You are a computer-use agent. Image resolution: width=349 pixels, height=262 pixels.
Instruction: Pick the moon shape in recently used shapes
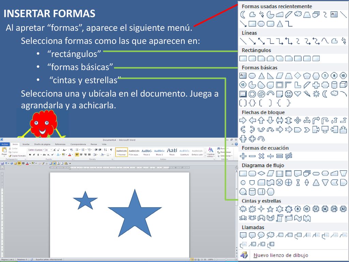(243, 15)
